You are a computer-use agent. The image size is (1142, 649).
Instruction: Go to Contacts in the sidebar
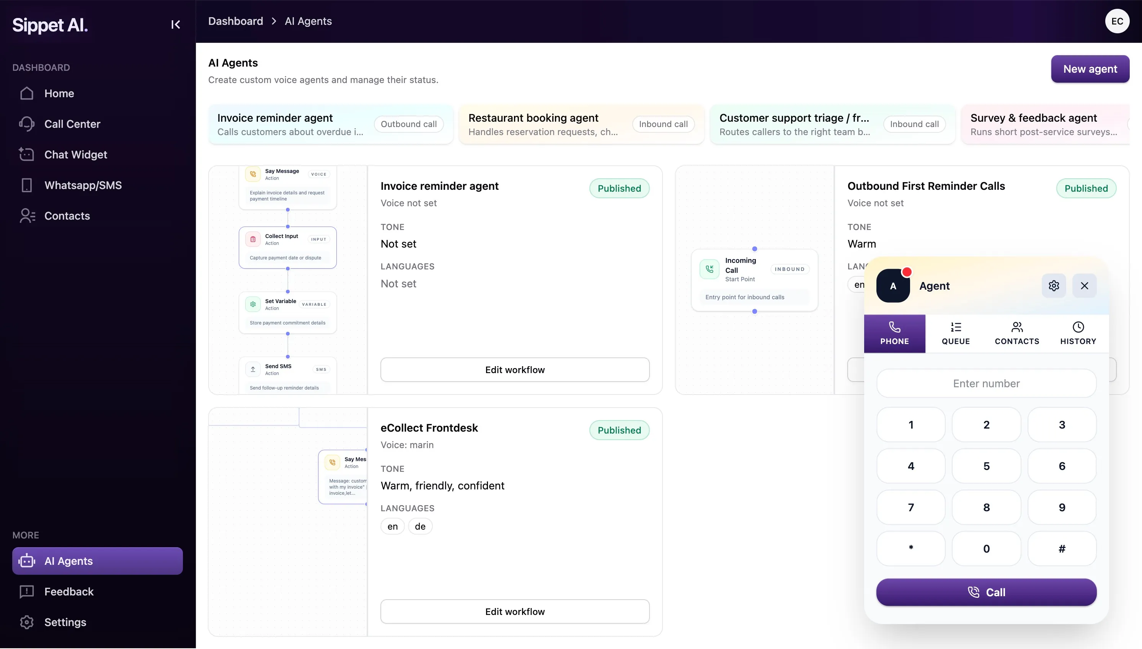[x=67, y=216]
